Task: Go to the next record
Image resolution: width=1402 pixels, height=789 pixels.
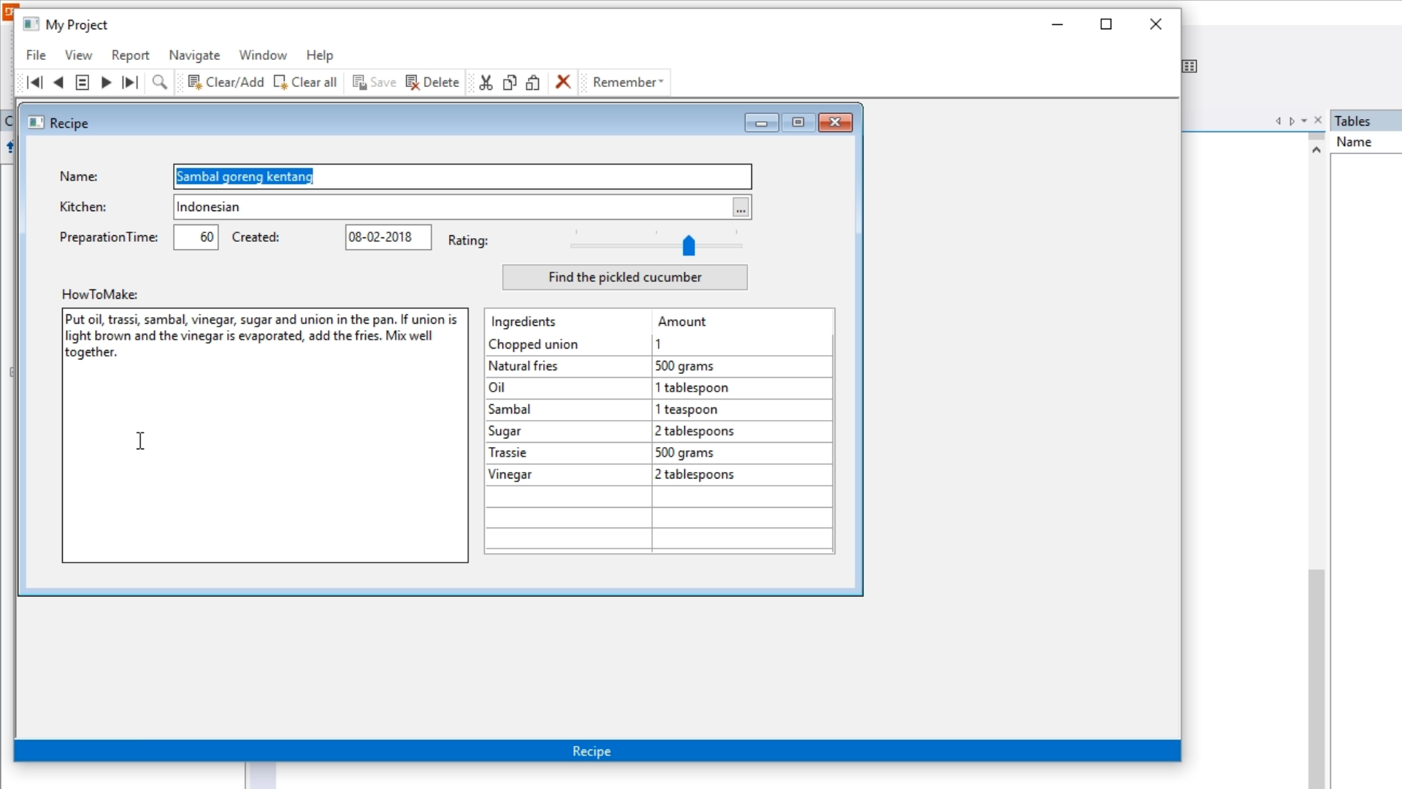Action: pyautogui.click(x=106, y=83)
